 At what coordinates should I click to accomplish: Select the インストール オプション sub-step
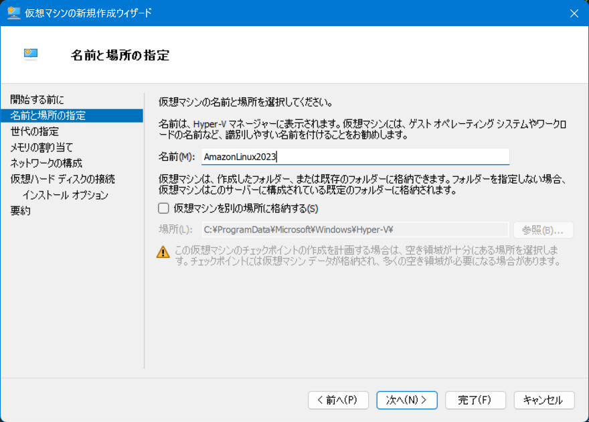tap(65, 196)
